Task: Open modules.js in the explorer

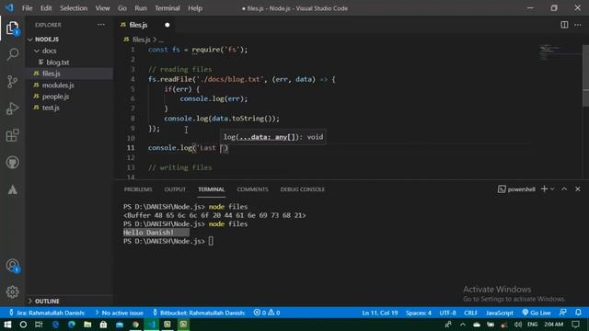Action: 57,86
